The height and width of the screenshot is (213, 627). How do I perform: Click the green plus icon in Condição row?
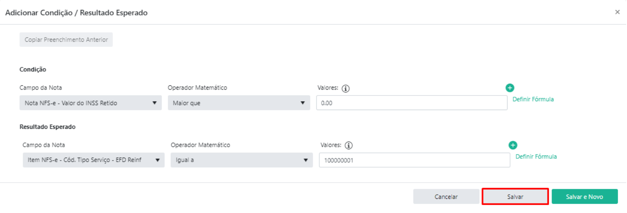(x=510, y=88)
